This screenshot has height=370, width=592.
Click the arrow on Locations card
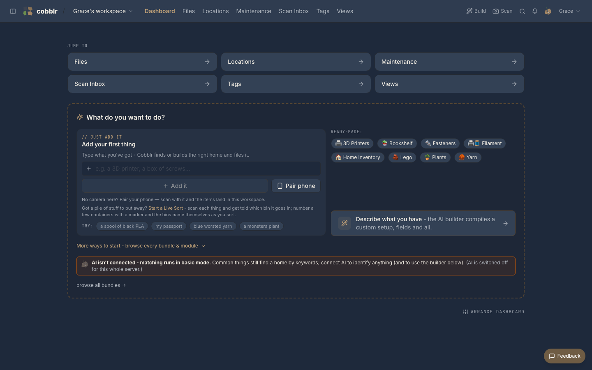[x=361, y=62]
